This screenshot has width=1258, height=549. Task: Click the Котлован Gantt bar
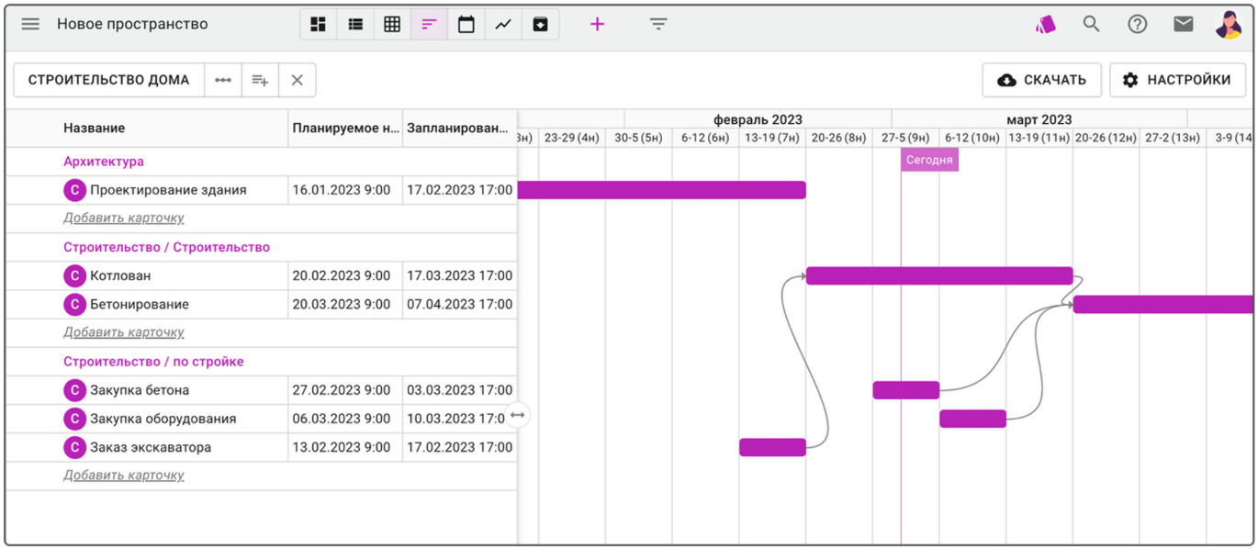(938, 275)
